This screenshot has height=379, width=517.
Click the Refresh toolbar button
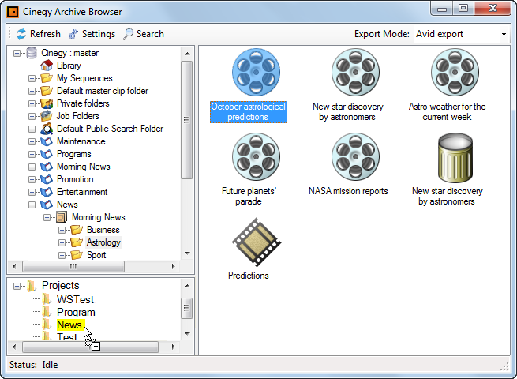(x=39, y=34)
